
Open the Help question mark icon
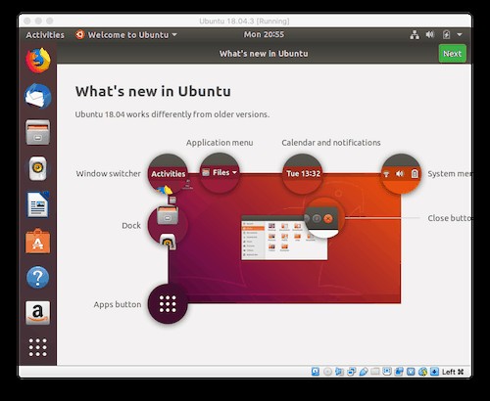(38, 278)
